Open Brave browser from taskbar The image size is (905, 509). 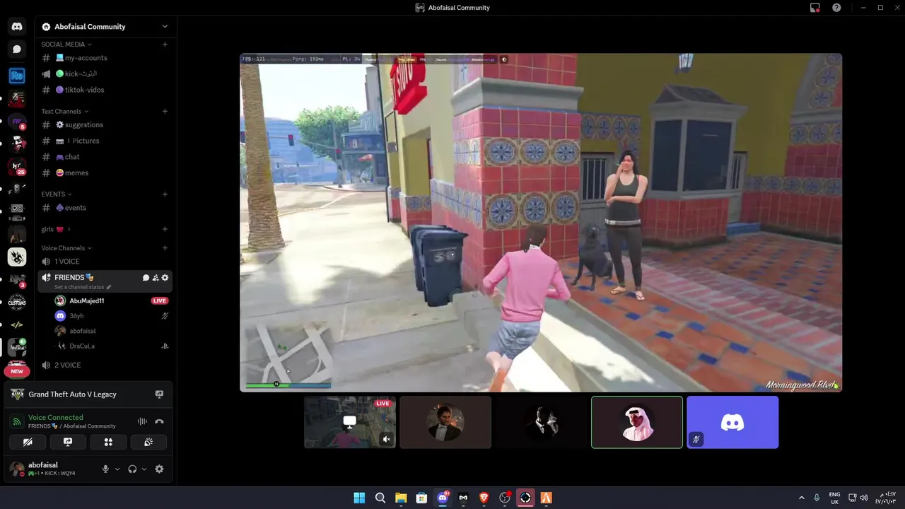[x=484, y=498]
